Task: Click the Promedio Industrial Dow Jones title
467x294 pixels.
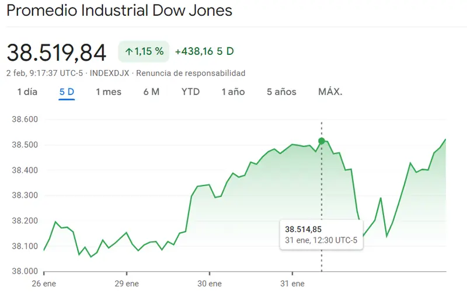Action: pyautogui.click(x=119, y=10)
